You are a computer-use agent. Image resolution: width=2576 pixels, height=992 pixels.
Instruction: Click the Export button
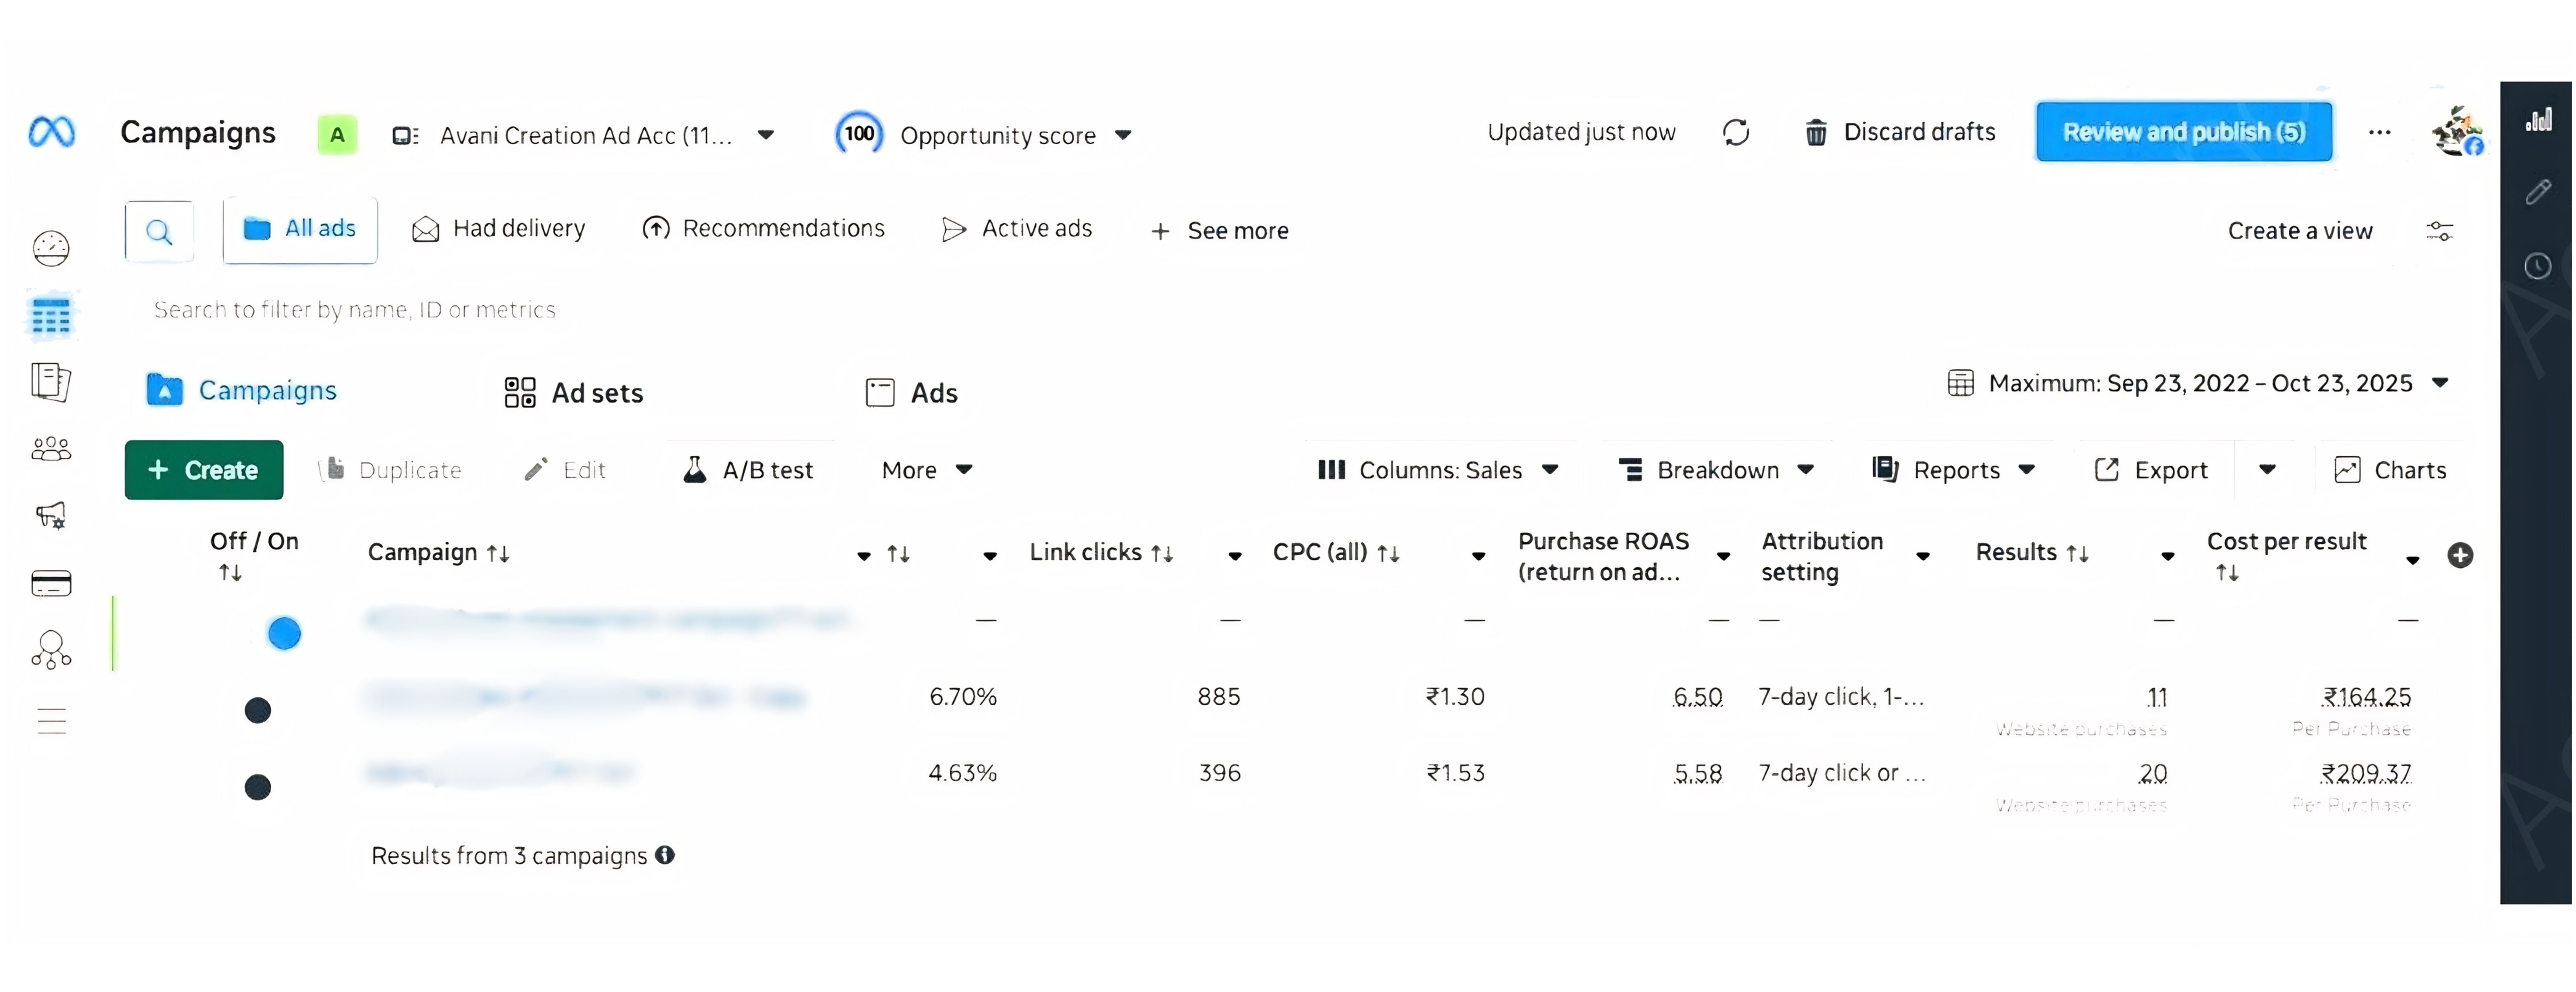2151,470
